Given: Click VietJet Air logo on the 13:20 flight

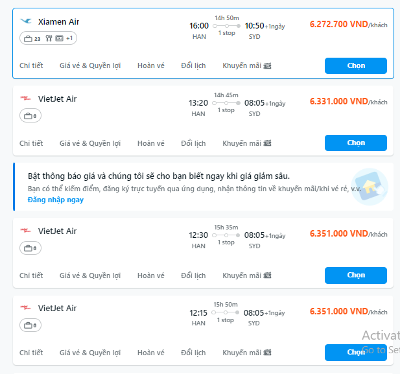Looking at the screenshot, I should (x=25, y=99).
